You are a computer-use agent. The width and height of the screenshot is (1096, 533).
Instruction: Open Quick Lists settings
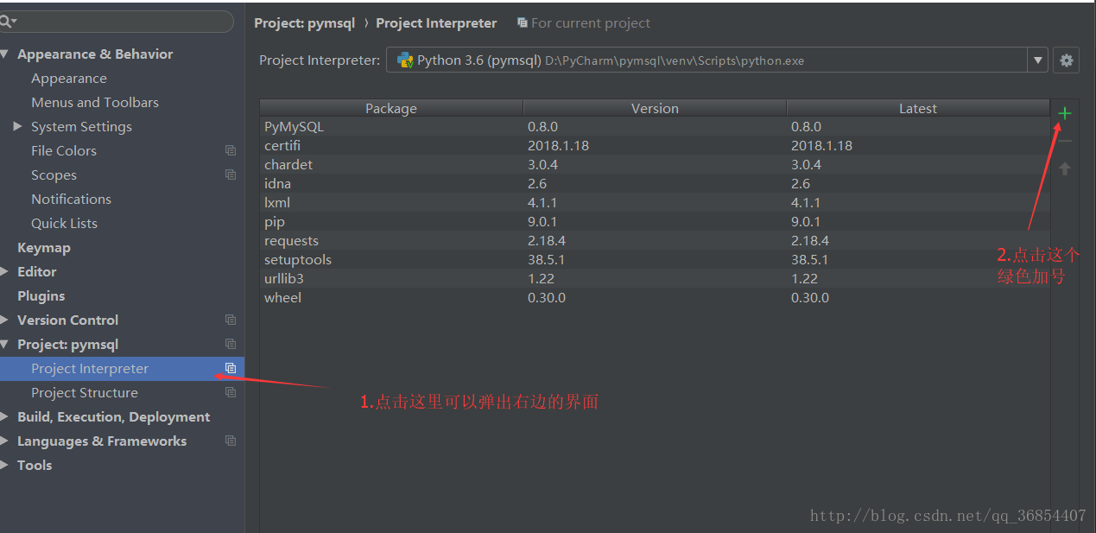64,223
